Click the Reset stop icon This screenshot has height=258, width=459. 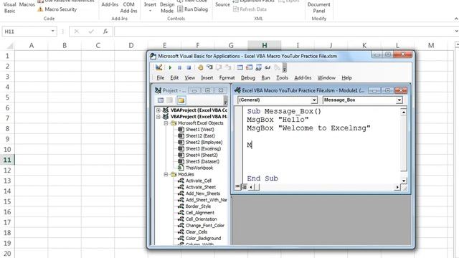(x=189, y=67)
